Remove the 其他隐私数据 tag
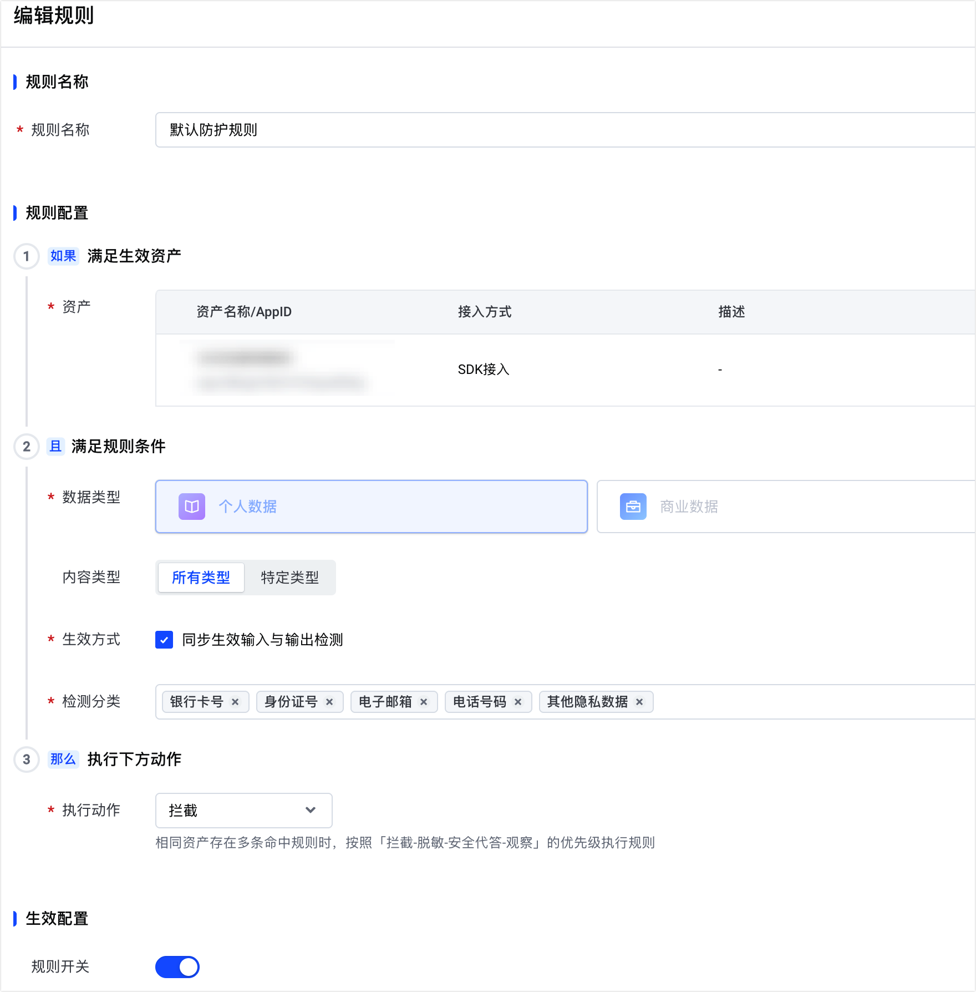This screenshot has width=976, height=992. [639, 702]
